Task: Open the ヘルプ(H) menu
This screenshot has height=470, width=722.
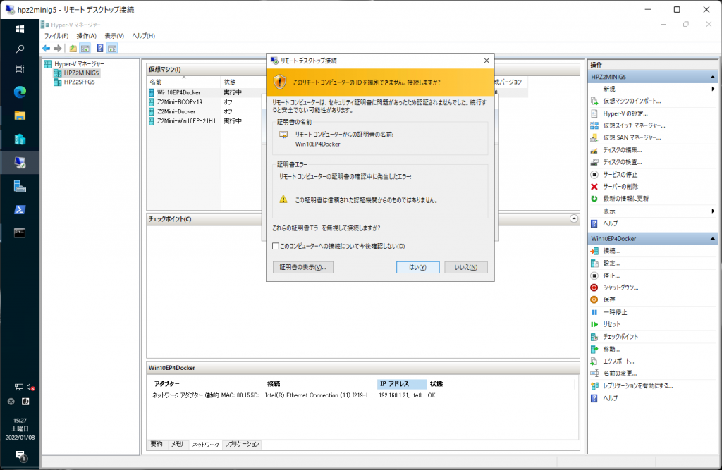Action: [x=144, y=36]
